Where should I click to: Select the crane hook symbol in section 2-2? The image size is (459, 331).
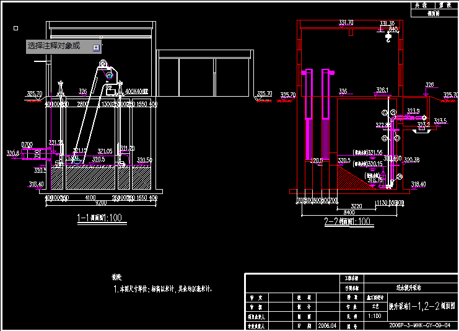tap(388, 35)
